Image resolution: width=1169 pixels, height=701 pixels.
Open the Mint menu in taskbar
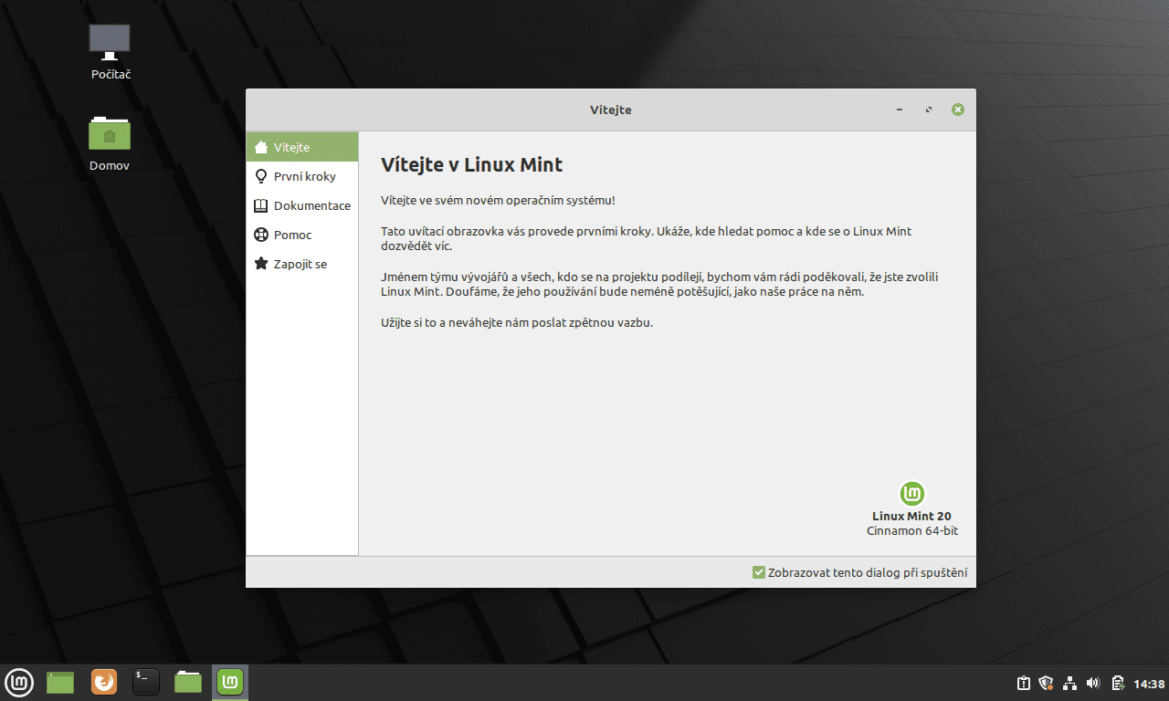19,682
